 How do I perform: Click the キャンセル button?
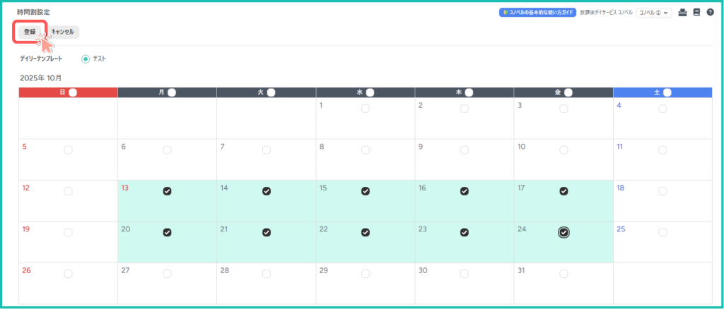63,32
